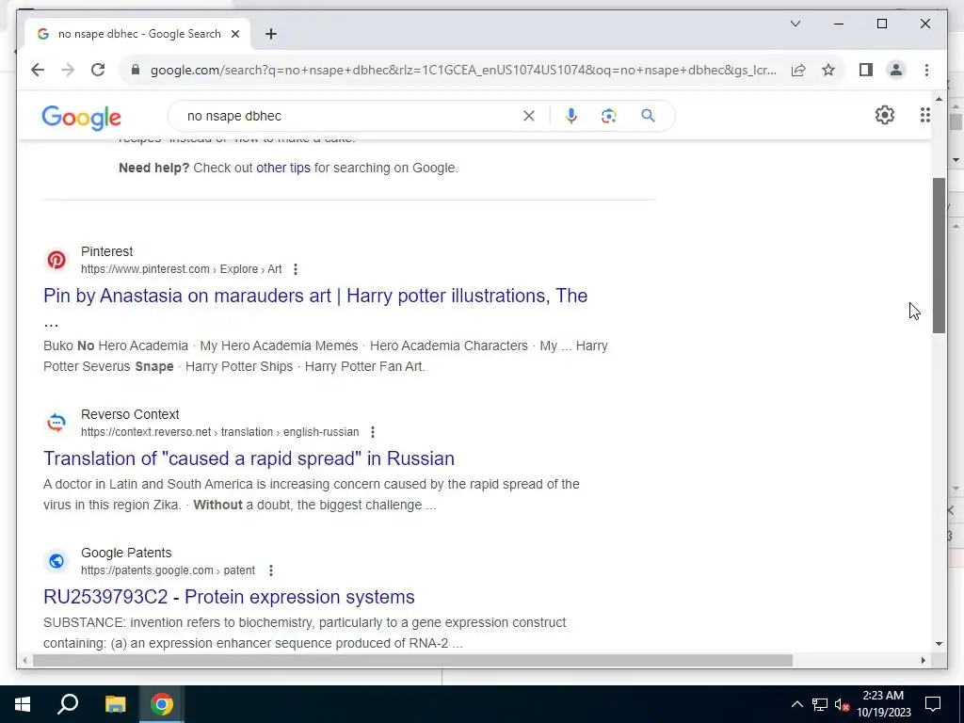
Task: Click the muted volume tray icon
Action: point(843,704)
